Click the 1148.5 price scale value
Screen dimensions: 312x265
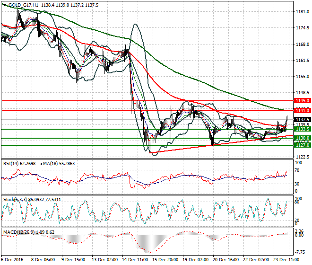coord(303,93)
